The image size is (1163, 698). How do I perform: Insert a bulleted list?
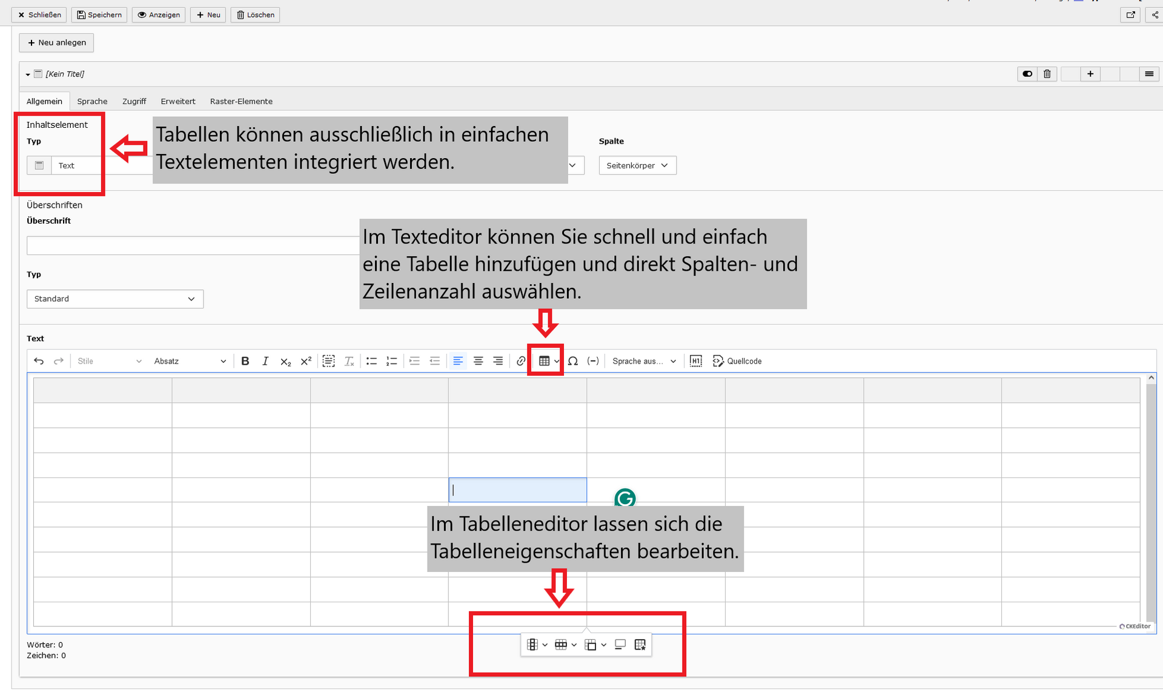click(x=371, y=361)
